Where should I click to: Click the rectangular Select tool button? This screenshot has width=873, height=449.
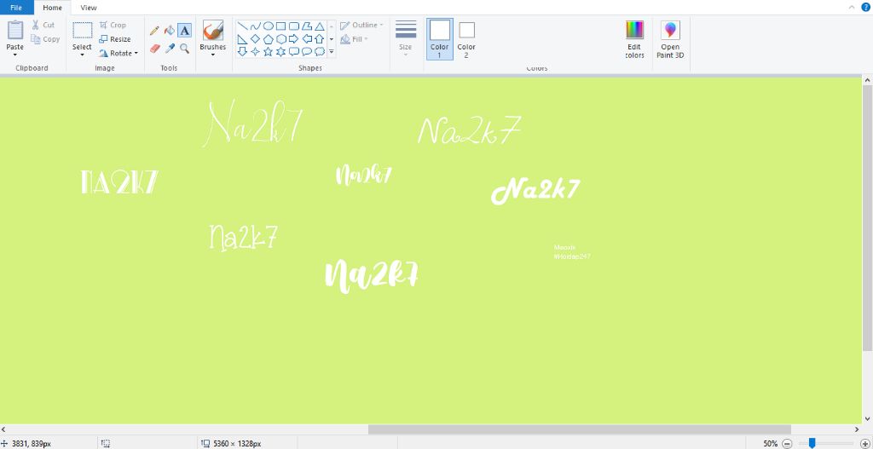tap(83, 31)
